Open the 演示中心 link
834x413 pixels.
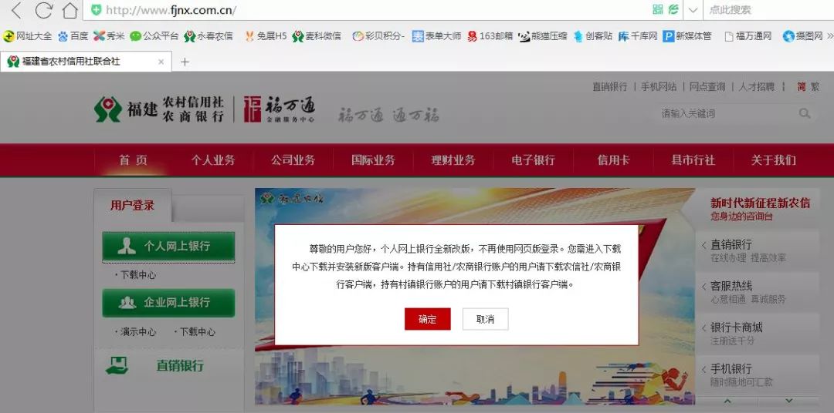point(137,332)
